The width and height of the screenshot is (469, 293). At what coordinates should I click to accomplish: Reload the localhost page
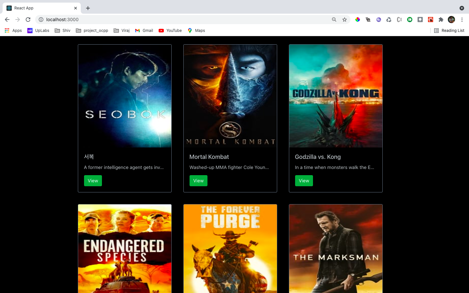point(28,20)
